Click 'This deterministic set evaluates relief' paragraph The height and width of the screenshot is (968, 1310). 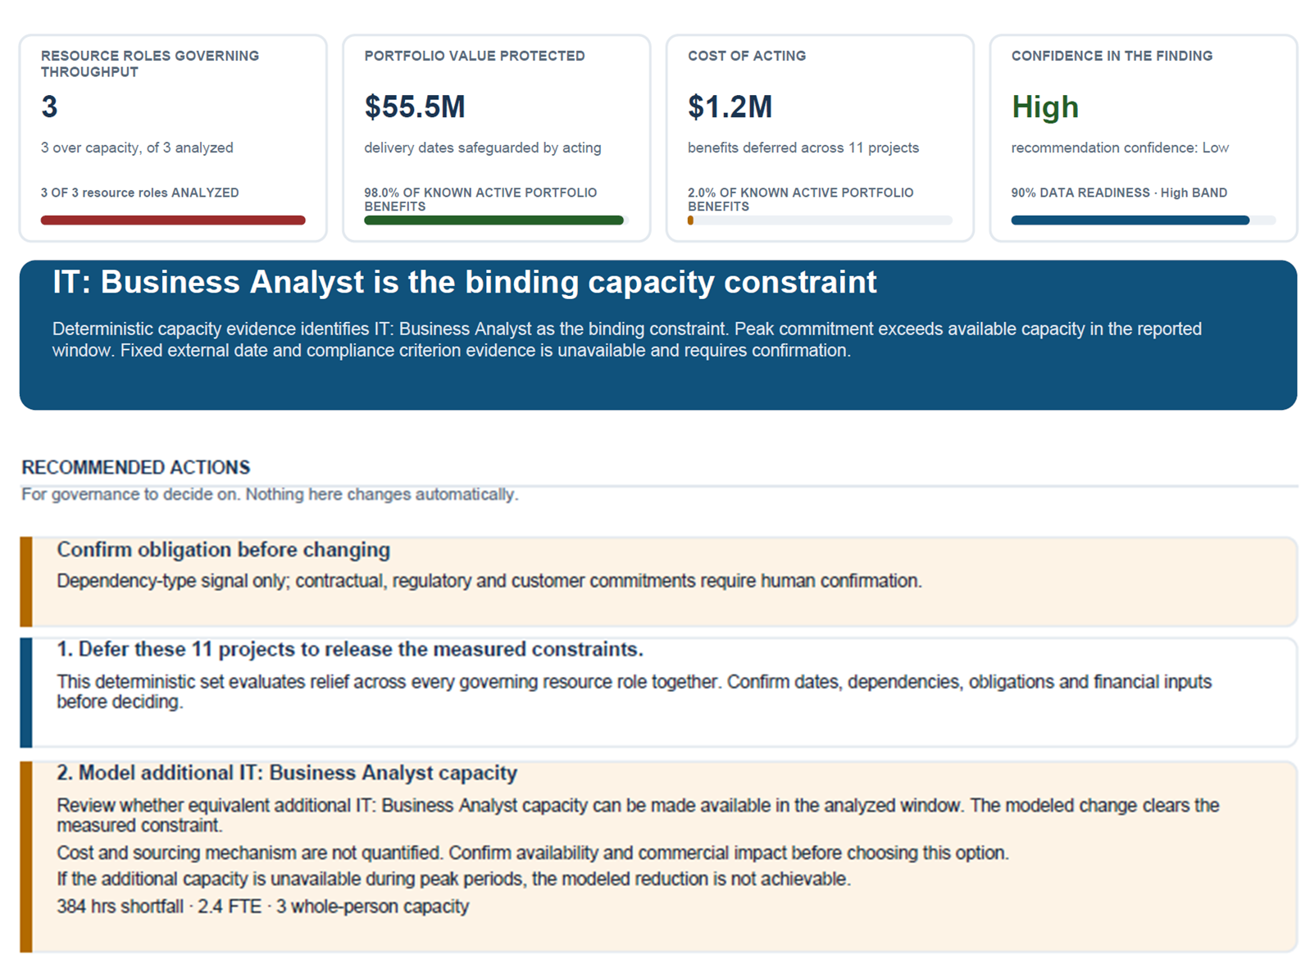[634, 692]
